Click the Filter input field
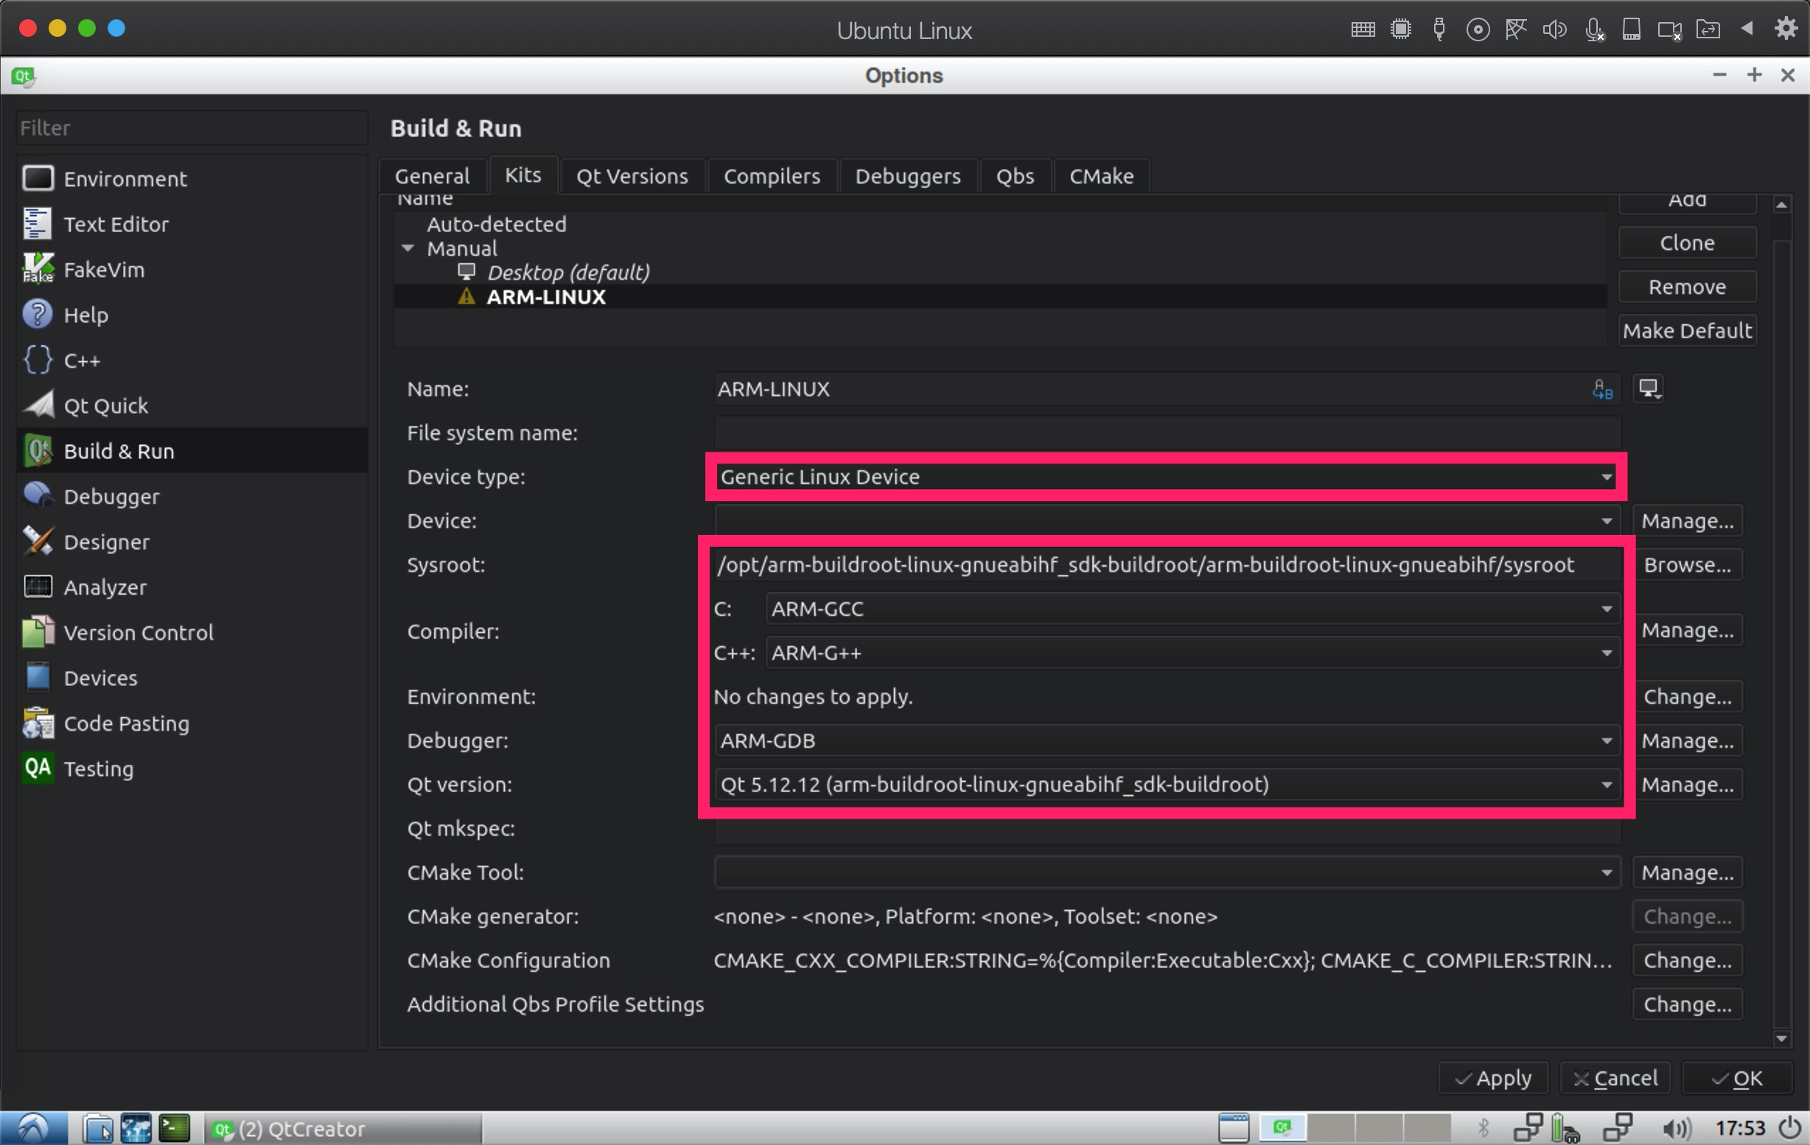This screenshot has width=1810, height=1145. [x=192, y=127]
